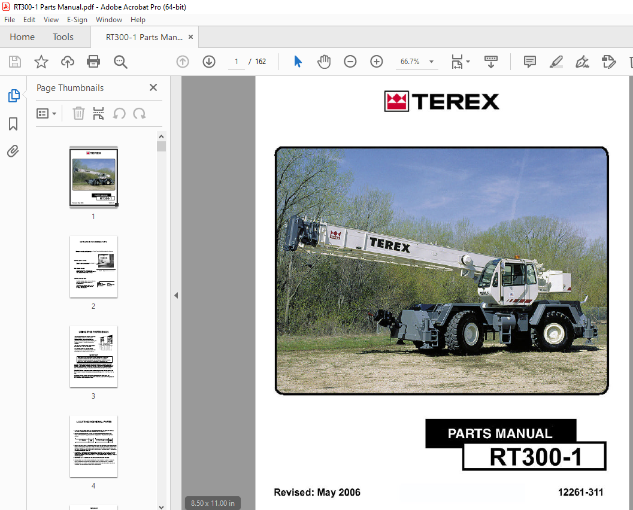Show the Page Thumbnails panel icon
The image size is (633, 510).
[x=14, y=96]
